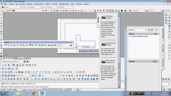Select the Linear dimension tool in Размер toolbar

tap(6, 45)
